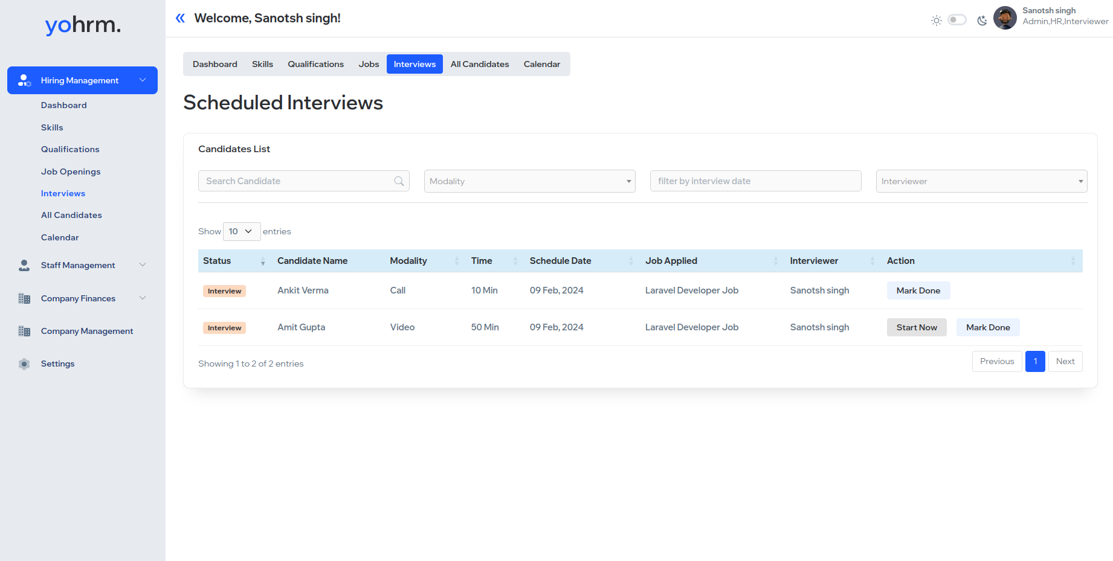Sort by Time column arrows
Viewport: 1113px width, 561px height.
click(515, 261)
